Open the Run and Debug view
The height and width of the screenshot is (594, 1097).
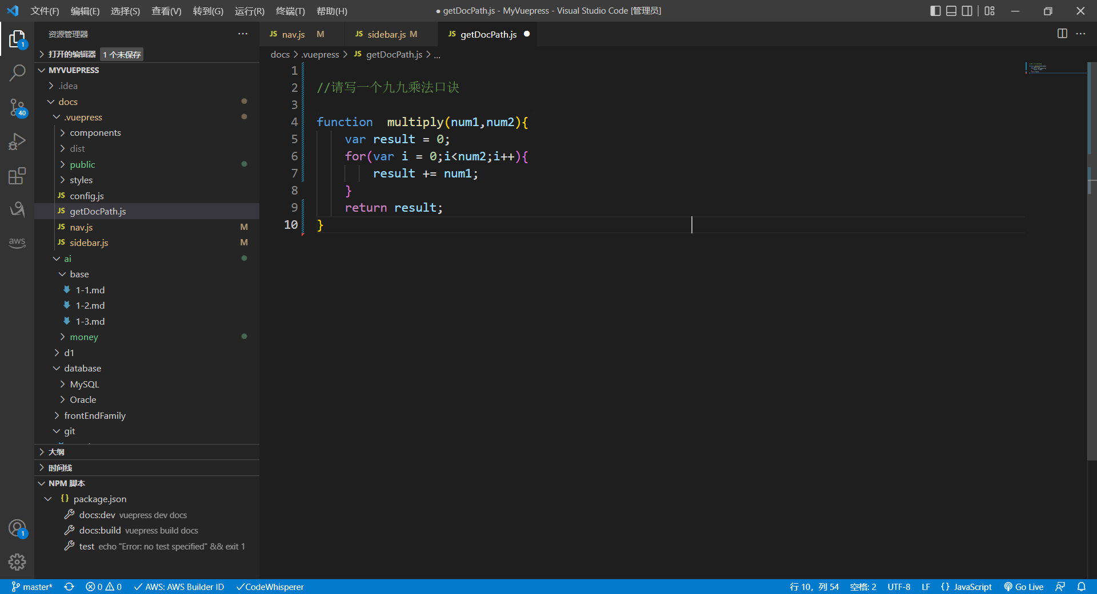point(17,142)
